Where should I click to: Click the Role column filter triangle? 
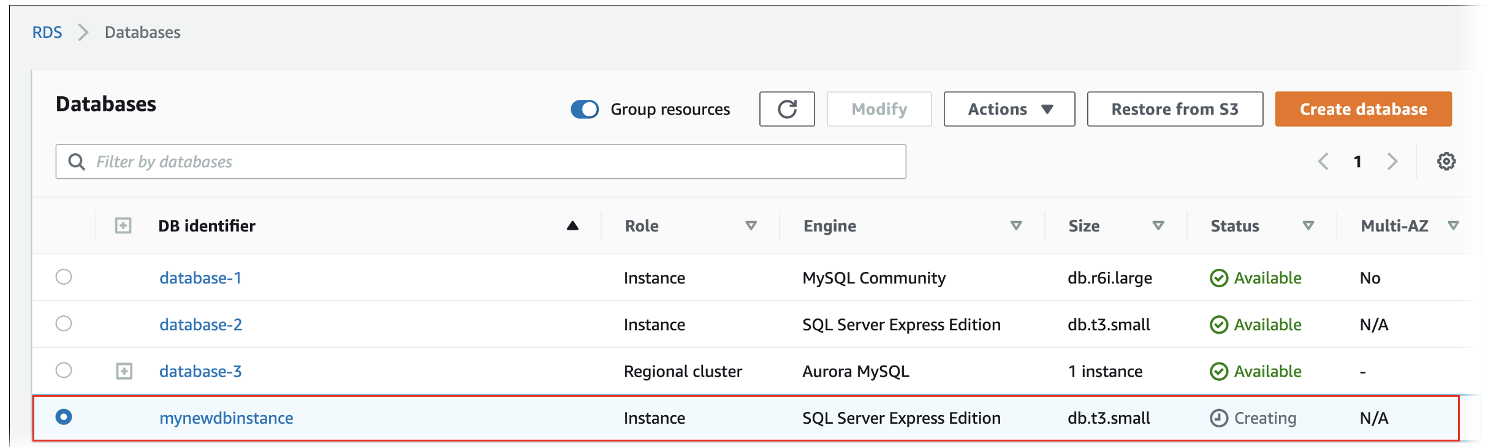[751, 226]
